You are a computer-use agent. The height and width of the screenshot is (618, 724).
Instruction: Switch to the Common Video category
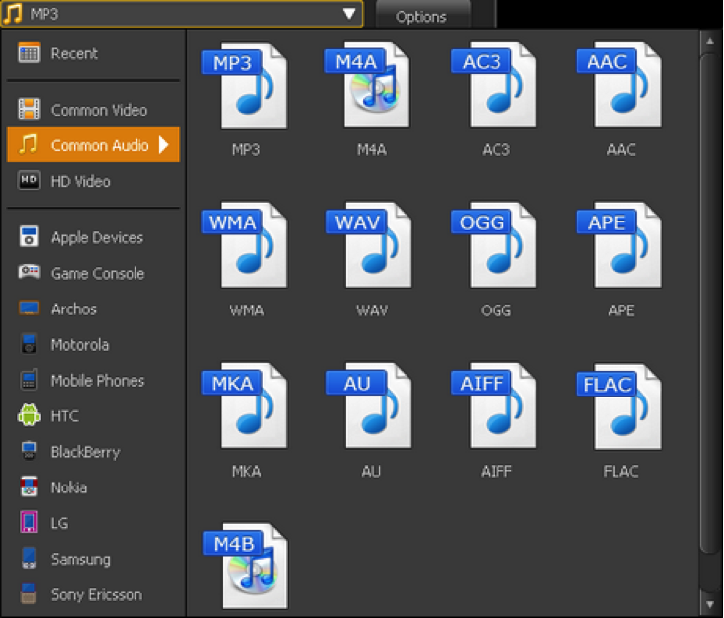[x=98, y=110]
